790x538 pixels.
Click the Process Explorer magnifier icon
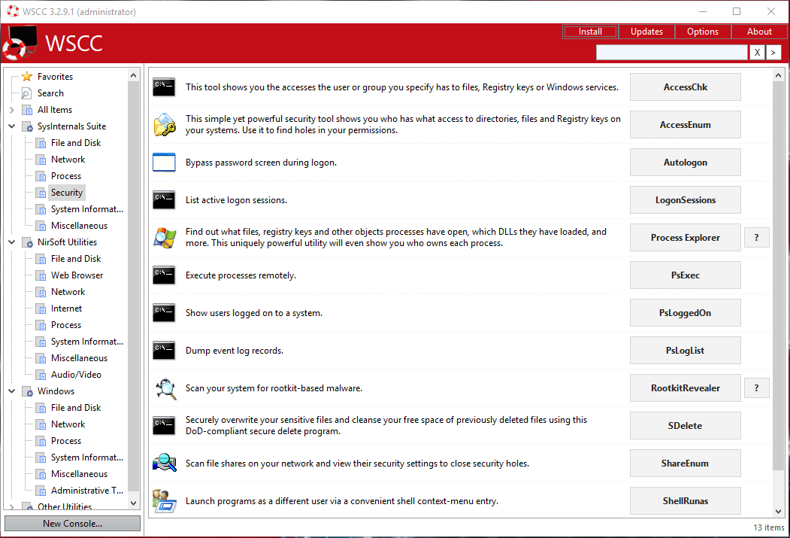click(165, 238)
